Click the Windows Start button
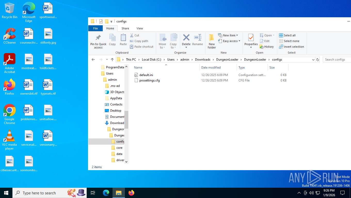Image resolution: width=351 pixels, height=198 pixels. click(x=6, y=193)
